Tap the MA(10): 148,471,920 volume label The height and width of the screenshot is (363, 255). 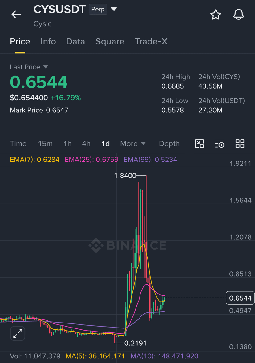point(164,356)
